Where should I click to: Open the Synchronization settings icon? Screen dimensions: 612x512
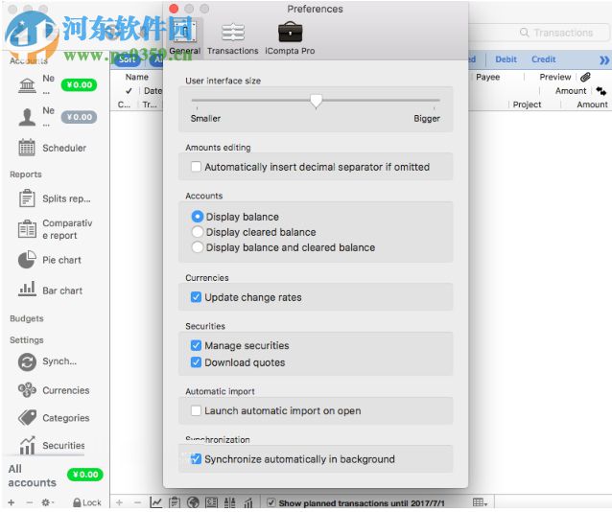coord(27,361)
